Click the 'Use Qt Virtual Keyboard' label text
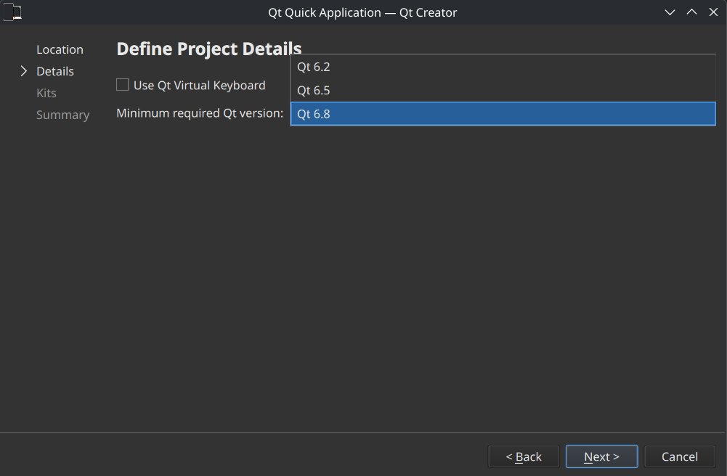727x476 pixels. pos(199,86)
